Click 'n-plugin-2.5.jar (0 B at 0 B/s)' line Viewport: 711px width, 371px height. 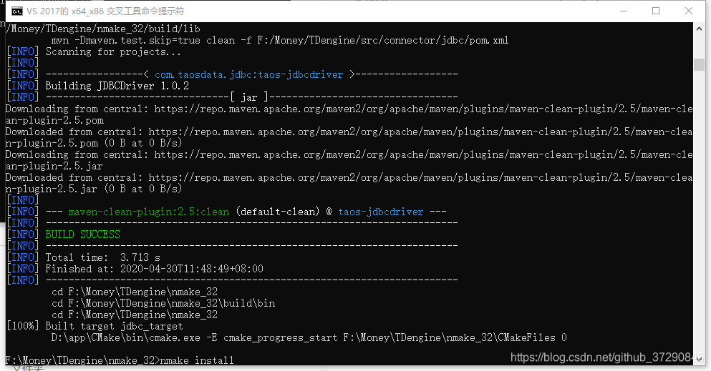point(94,189)
